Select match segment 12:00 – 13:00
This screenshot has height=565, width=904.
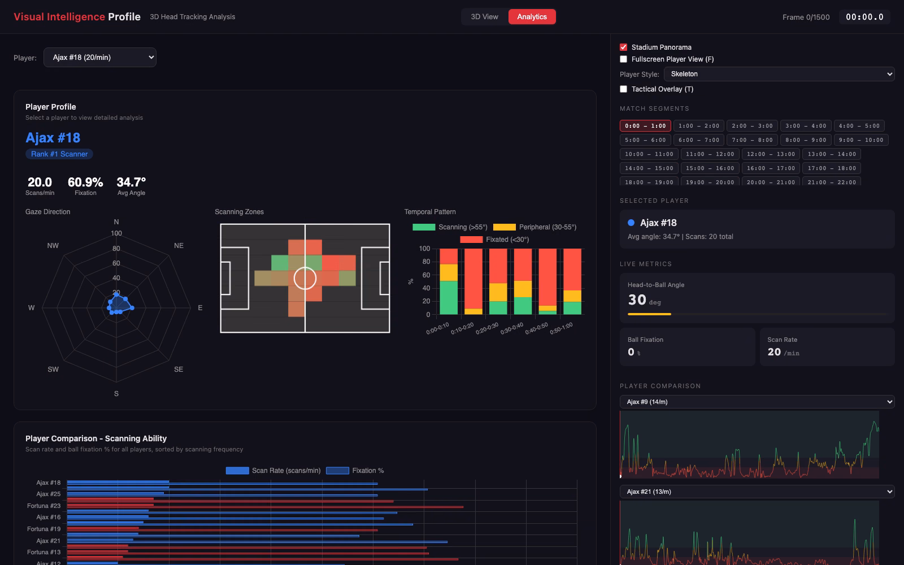coord(771,154)
